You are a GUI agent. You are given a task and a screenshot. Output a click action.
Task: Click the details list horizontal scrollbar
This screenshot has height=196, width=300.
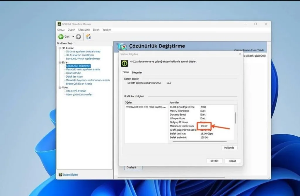pyautogui.click(x=200, y=142)
